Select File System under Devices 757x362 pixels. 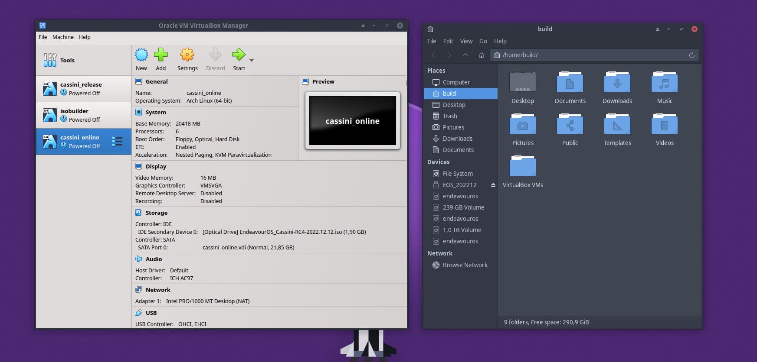coord(461,174)
